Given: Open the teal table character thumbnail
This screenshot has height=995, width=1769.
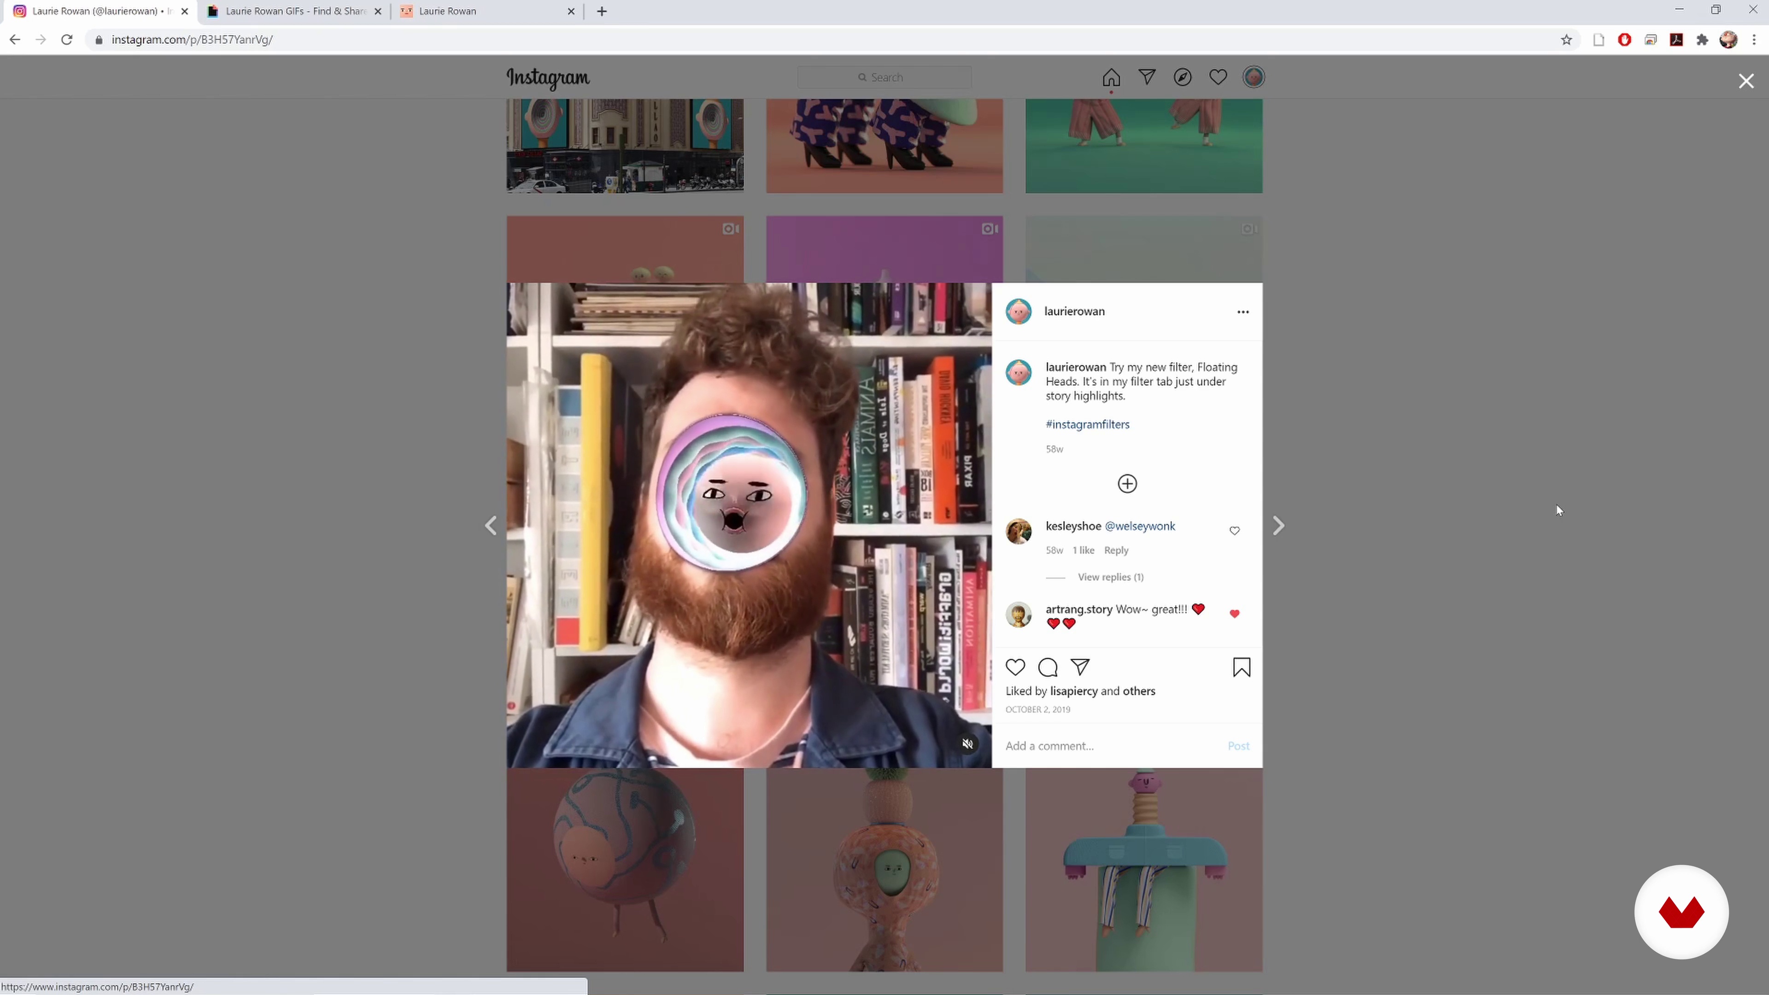Looking at the screenshot, I should point(1144,869).
